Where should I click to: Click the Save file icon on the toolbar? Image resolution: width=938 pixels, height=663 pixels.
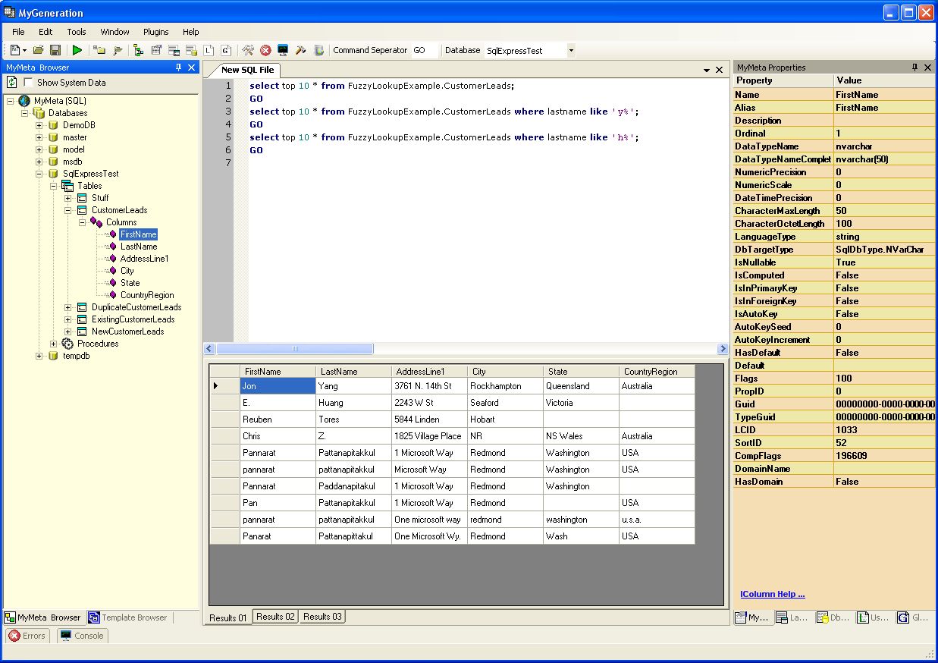(56, 50)
